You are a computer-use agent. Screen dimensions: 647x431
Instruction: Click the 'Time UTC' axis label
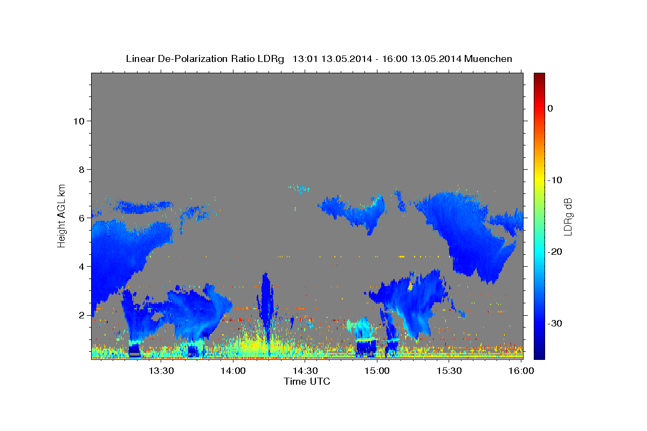(307, 382)
